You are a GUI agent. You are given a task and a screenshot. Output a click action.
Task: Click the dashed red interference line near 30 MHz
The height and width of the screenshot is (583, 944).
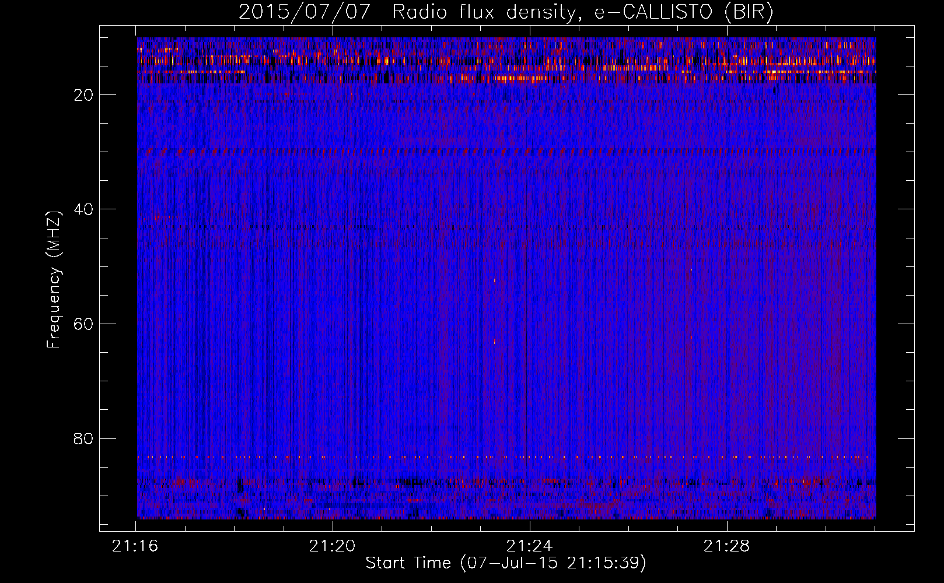[x=506, y=151]
